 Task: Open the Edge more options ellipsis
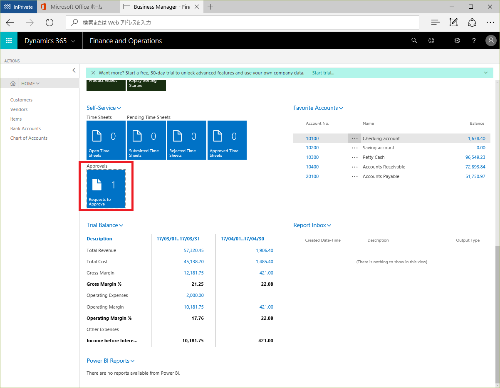coord(490,22)
